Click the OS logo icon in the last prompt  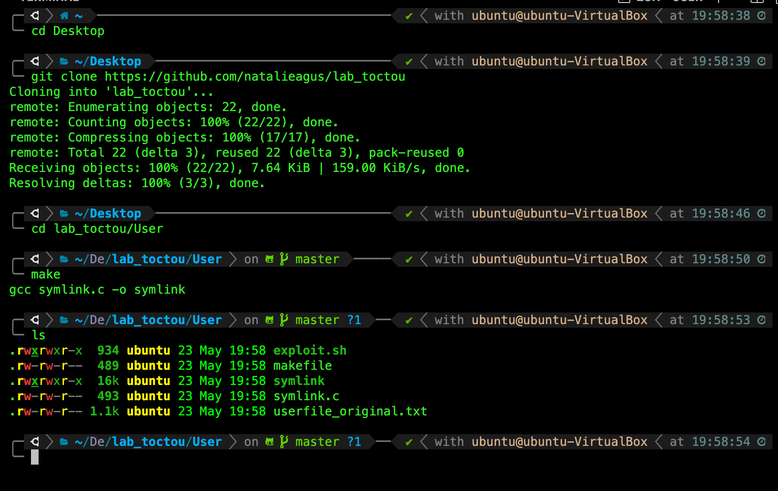35,442
